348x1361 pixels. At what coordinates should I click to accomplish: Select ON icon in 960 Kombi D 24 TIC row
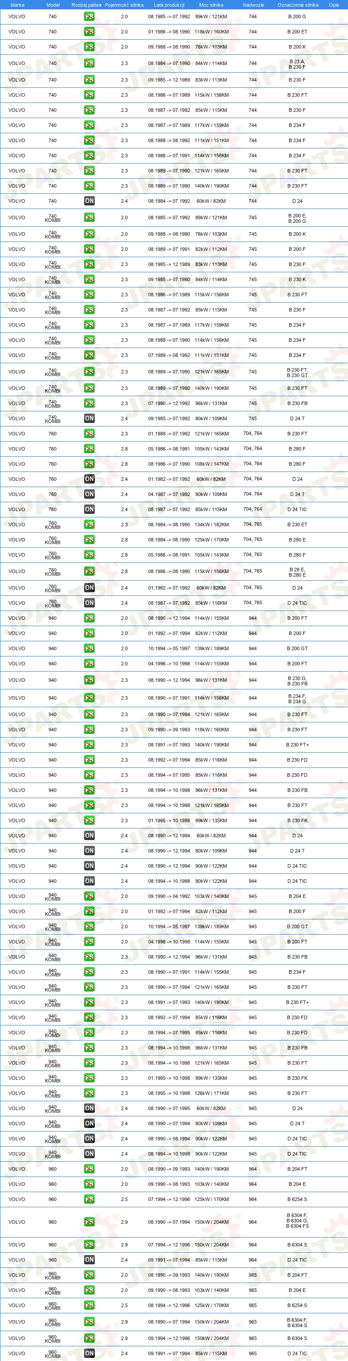(x=89, y=1353)
